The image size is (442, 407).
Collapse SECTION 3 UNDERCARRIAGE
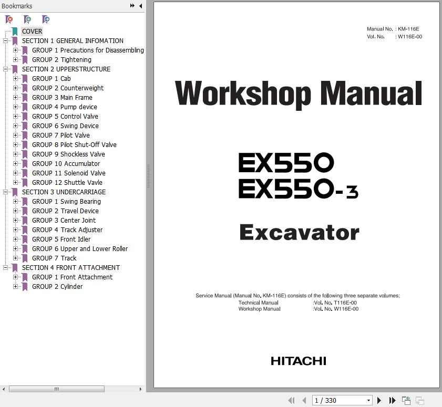5,192
